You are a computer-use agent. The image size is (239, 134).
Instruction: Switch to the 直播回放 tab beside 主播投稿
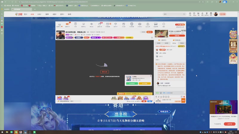(177, 40)
